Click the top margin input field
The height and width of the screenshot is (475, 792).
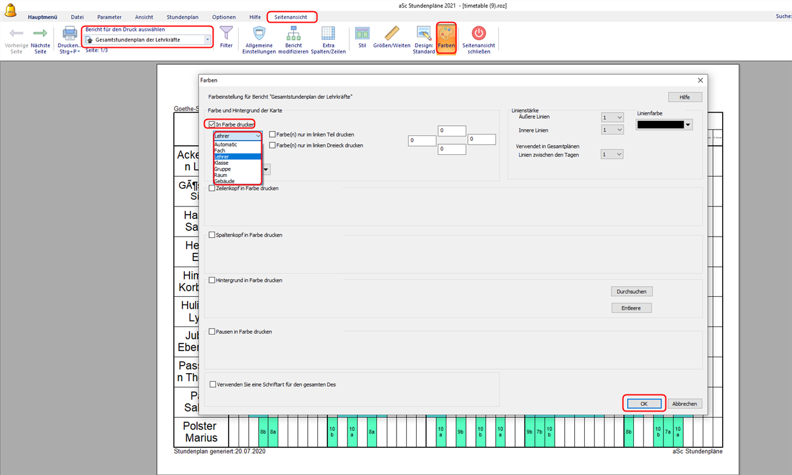pos(451,131)
